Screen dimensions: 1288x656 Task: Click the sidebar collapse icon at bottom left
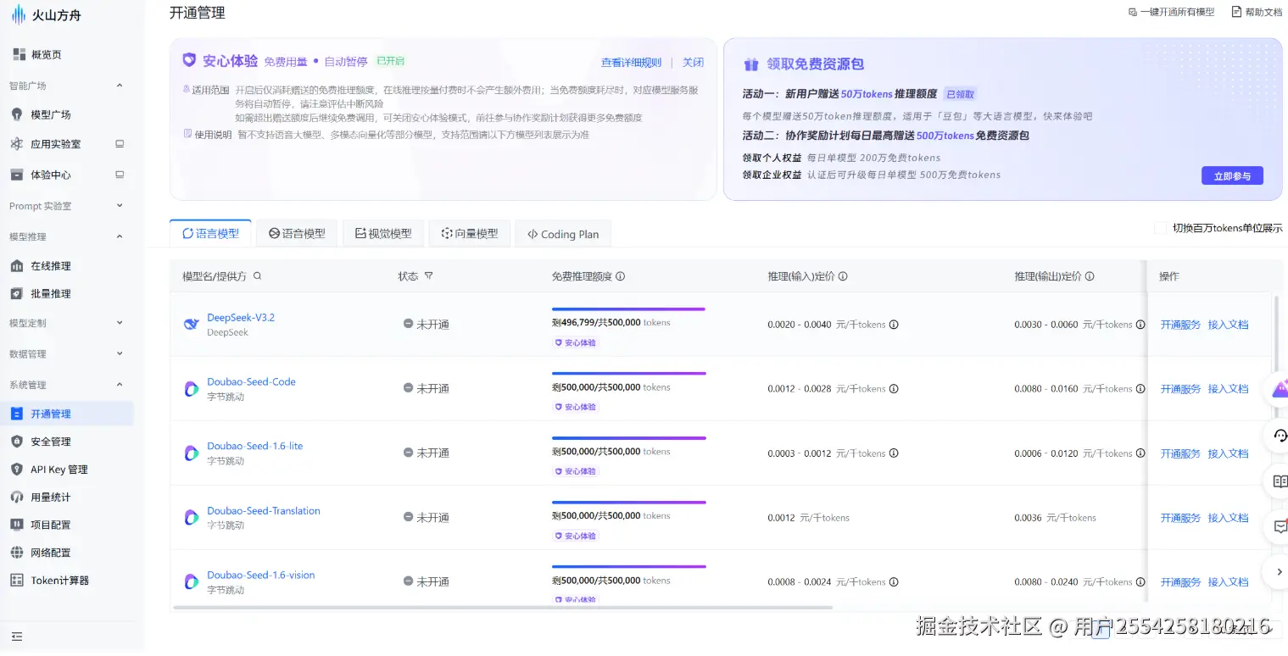(17, 637)
